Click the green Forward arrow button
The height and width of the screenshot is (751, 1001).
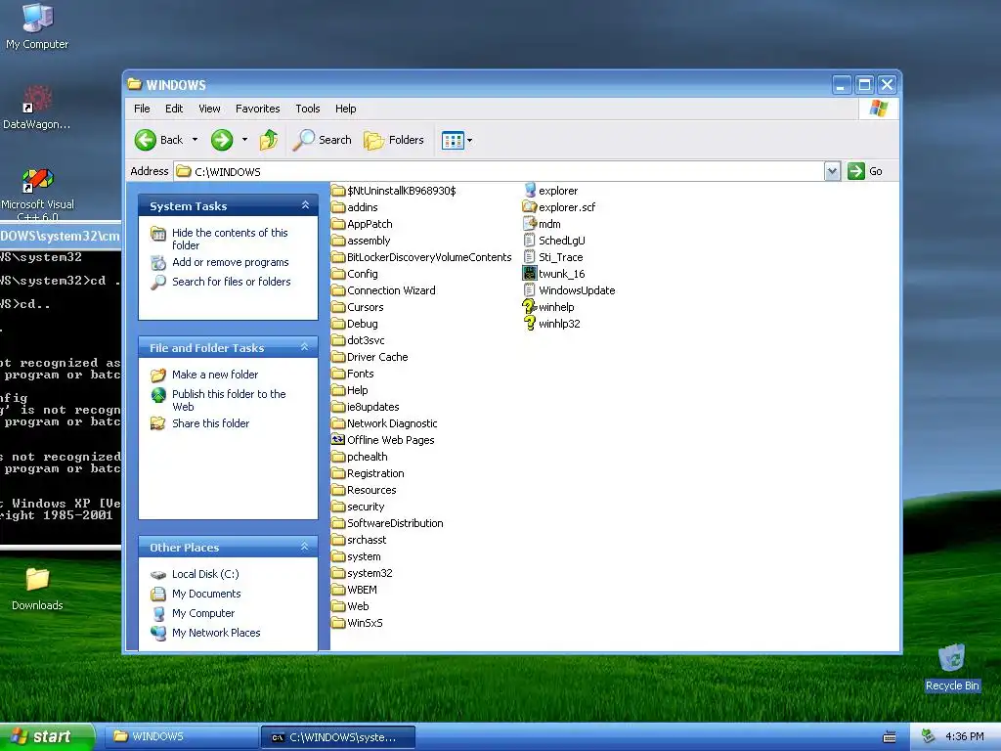[222, 140]
